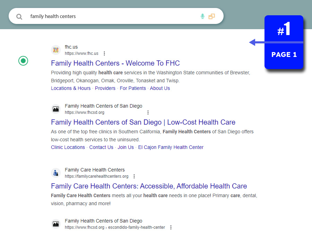Click the favicon beside the https://www.fhcsd.org result

point(56,109)
